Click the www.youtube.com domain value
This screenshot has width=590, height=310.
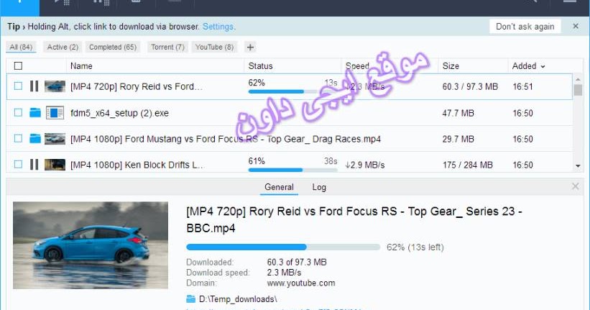tap(301, 283)
